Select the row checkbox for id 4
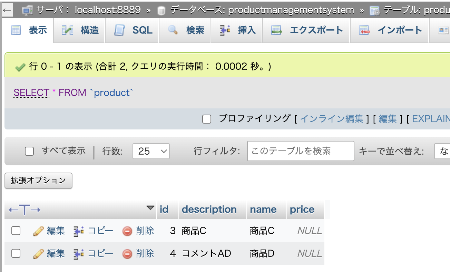This screenshot has width=450, height=272. pyautogui.click(x=16, y=253)
